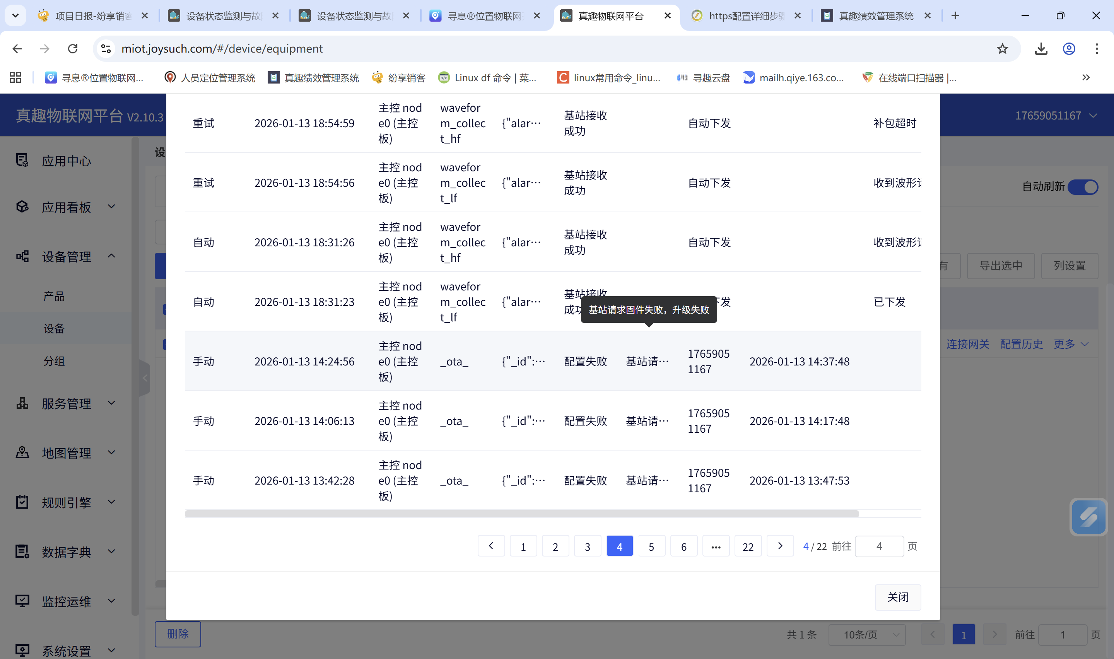Click the 监控运维 sidebar icon

22,601
